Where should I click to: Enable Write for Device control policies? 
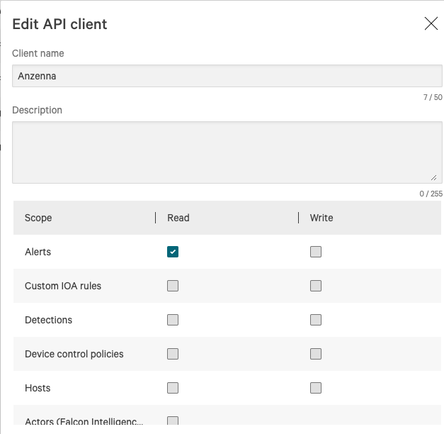click(316, 354)
